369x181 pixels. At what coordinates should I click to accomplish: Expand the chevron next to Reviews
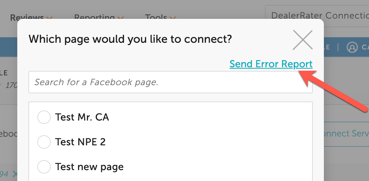49,18
